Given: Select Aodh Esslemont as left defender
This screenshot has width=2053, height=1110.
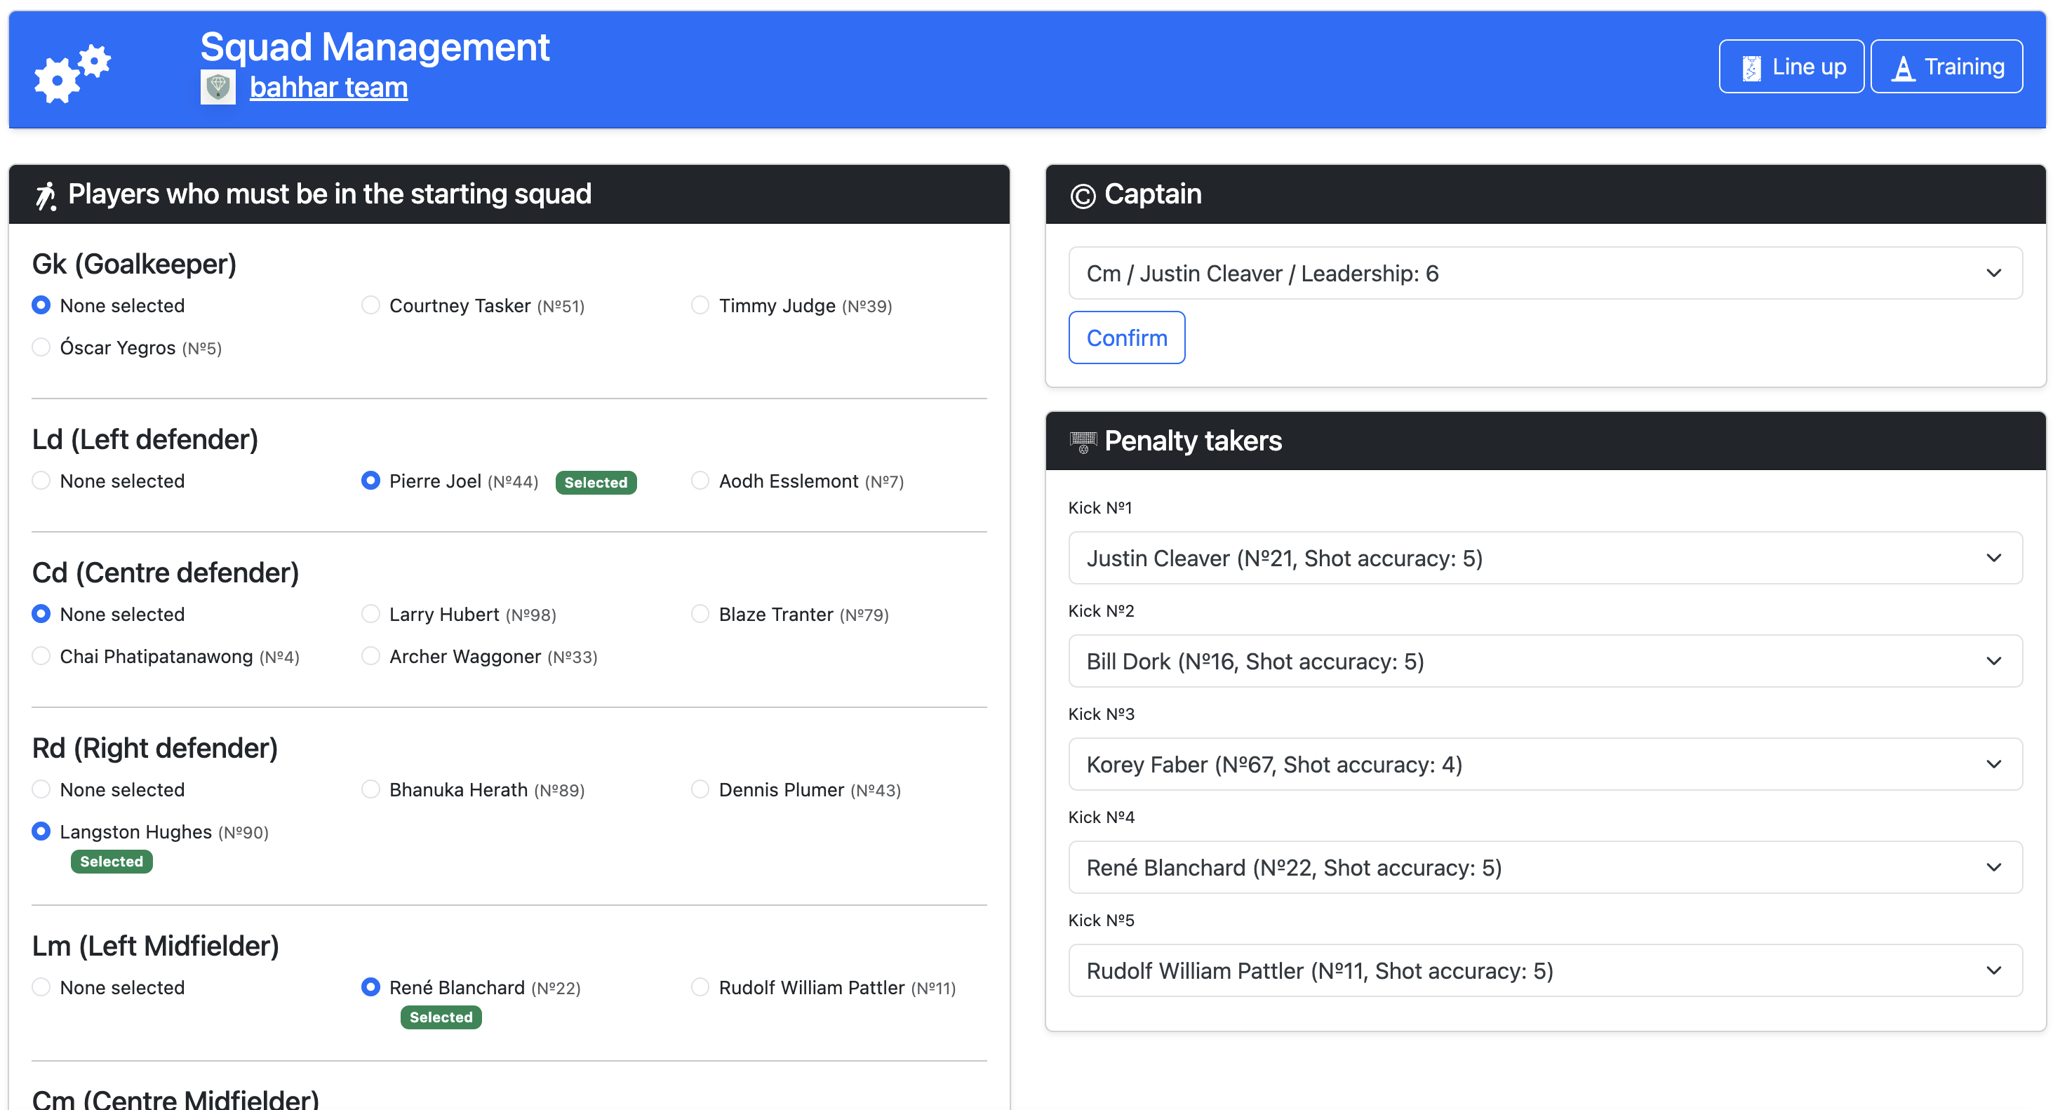Looking at the screenshot, I should [x=700, y=481].
